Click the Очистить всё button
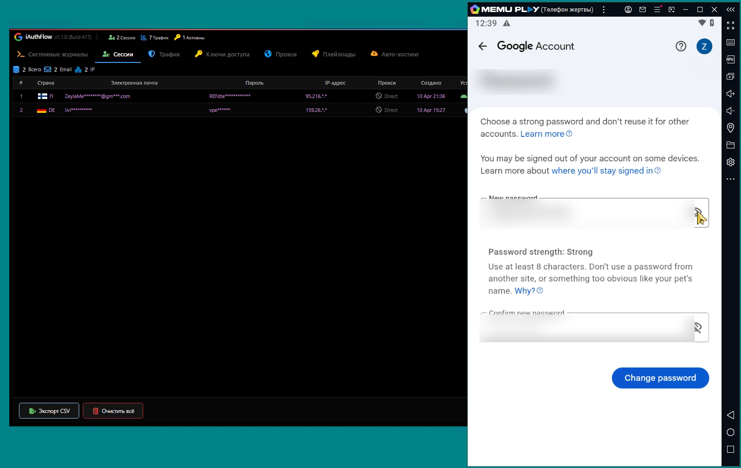Viewport: 741px width, 468px height. [113, 411]
